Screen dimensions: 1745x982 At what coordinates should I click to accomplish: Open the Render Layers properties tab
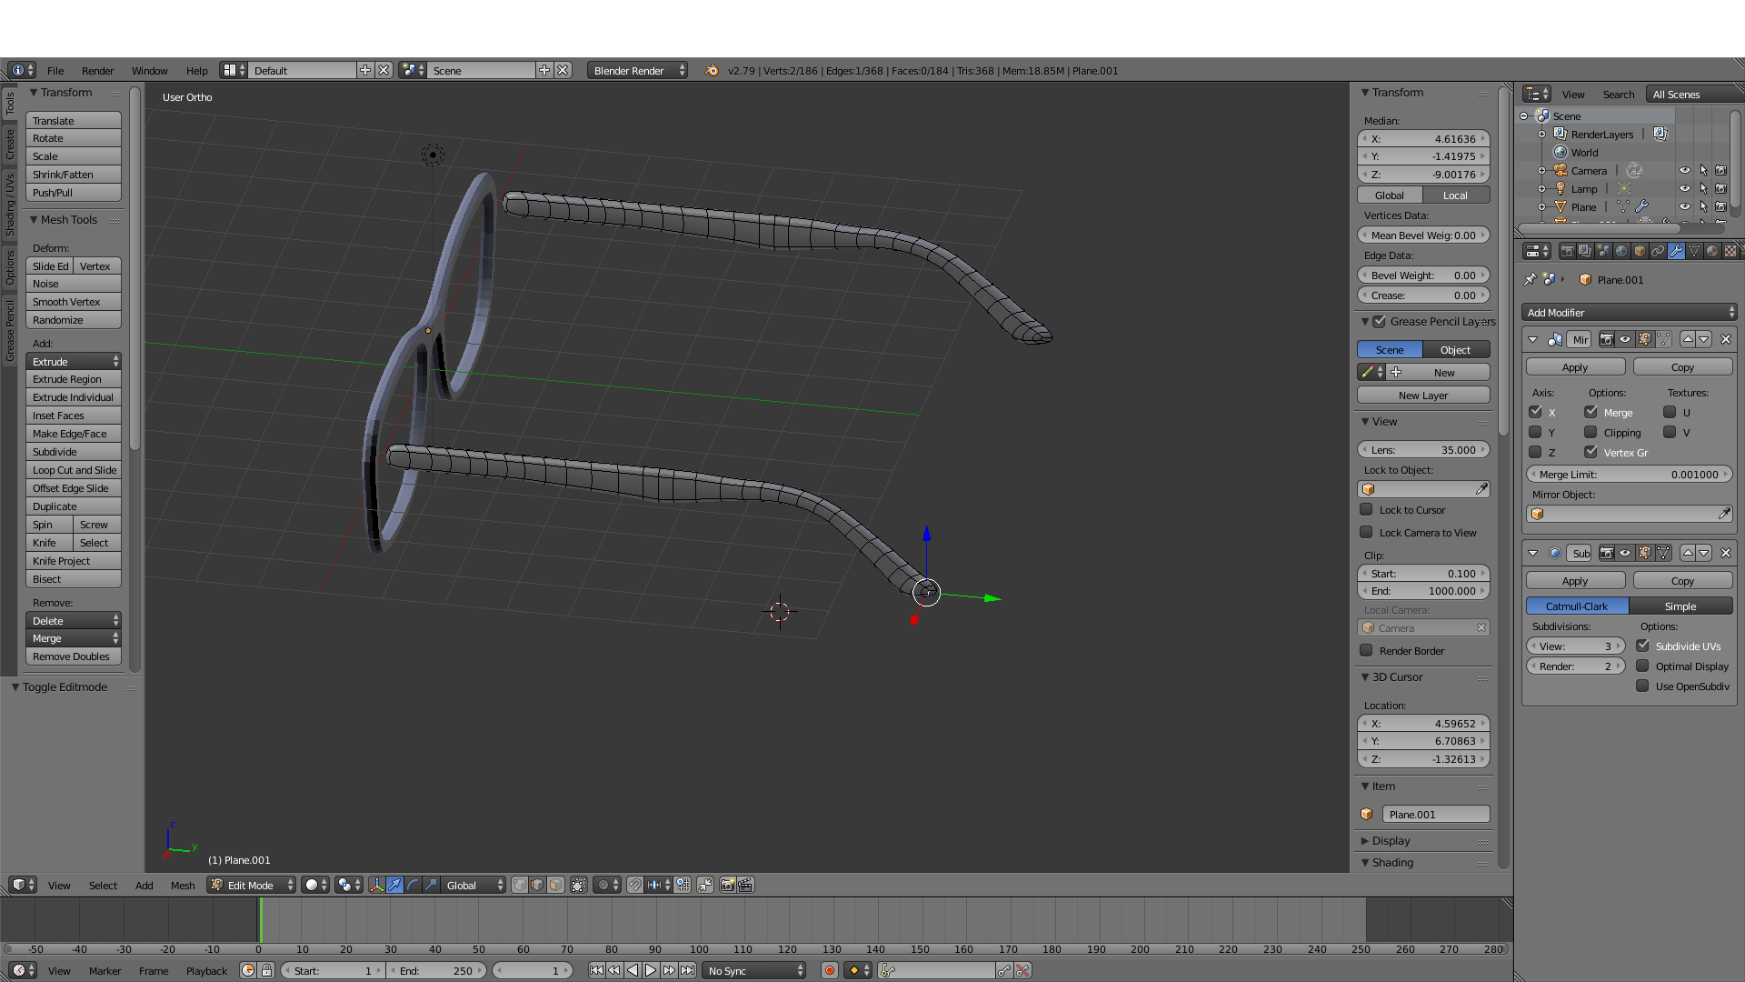[x=1585, y=251]
